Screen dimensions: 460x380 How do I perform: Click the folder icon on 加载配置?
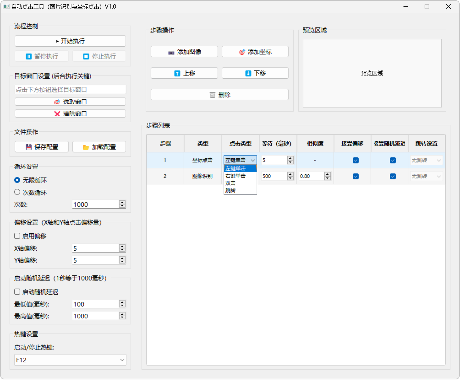86,147
